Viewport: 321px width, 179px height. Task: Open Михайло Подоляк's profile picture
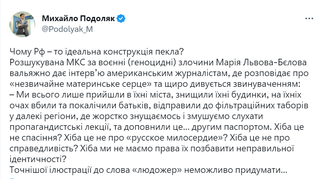[22, 24]
